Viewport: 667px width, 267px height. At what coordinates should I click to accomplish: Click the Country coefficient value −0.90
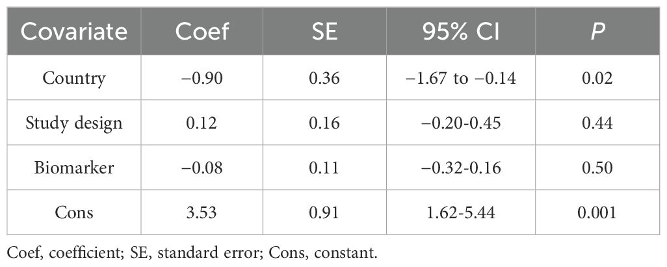pos(203,78)
